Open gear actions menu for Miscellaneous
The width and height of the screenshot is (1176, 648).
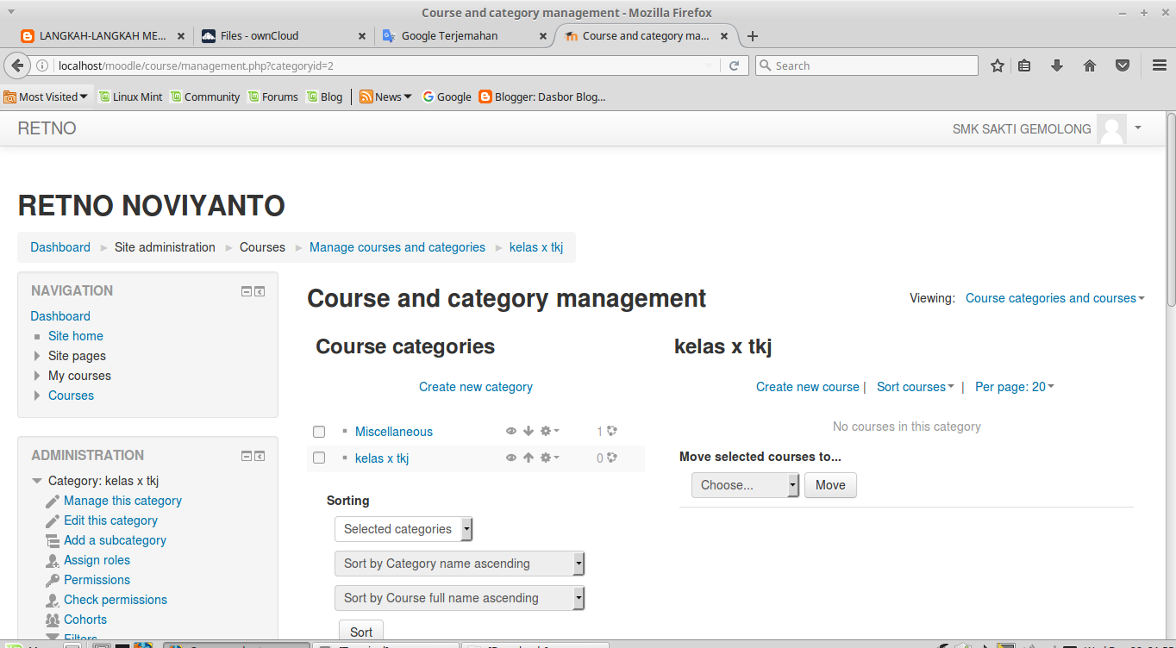(x=549, y=431)
